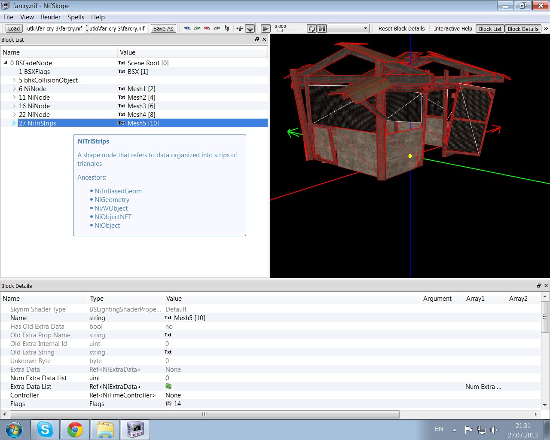Click the Txt icon next to BSX [1]
Image resolution: width=550 pixels, height=440 pixels.
point(122,71)
